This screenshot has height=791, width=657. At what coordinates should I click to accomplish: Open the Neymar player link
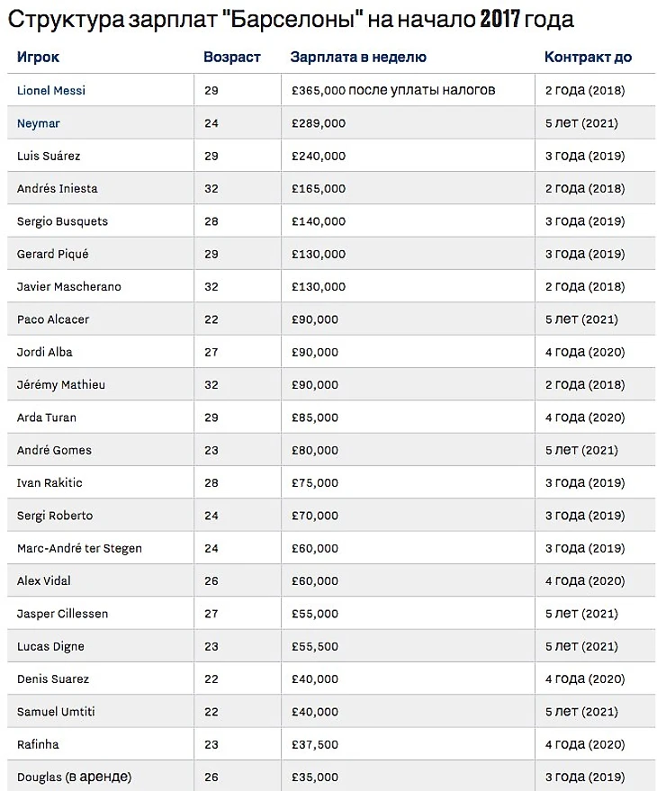point(39,123)
